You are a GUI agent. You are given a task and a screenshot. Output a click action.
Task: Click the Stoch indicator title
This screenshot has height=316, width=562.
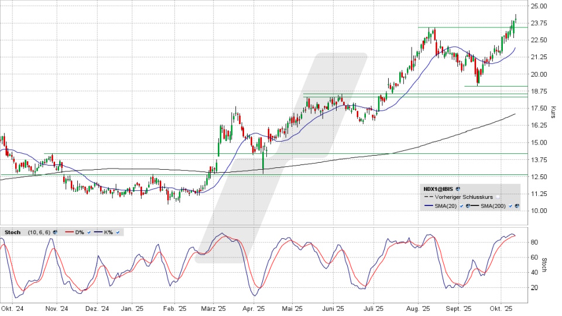pyautogui.click(x=13, y=232)
